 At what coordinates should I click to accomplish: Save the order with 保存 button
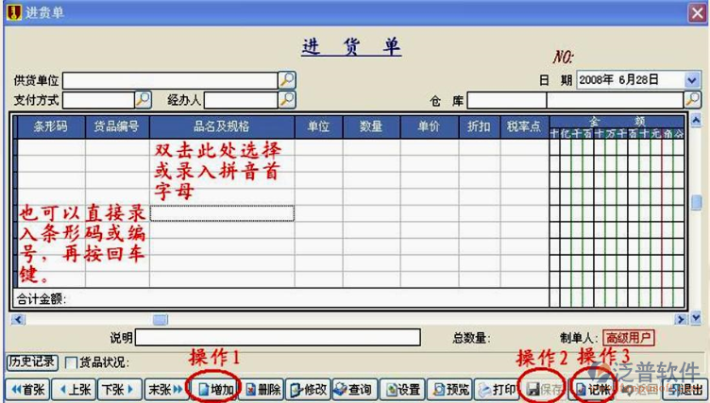pos(544,390)
